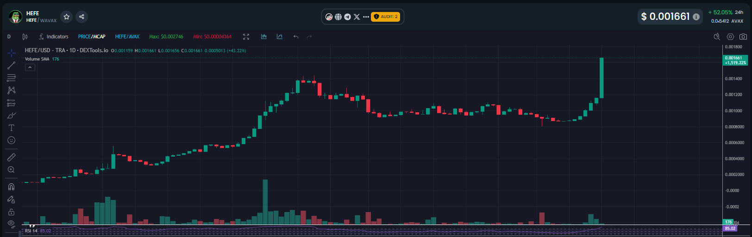
Task: Open the X (Twitter) social link
Action: pyautogui.click(x=357, y=17)
